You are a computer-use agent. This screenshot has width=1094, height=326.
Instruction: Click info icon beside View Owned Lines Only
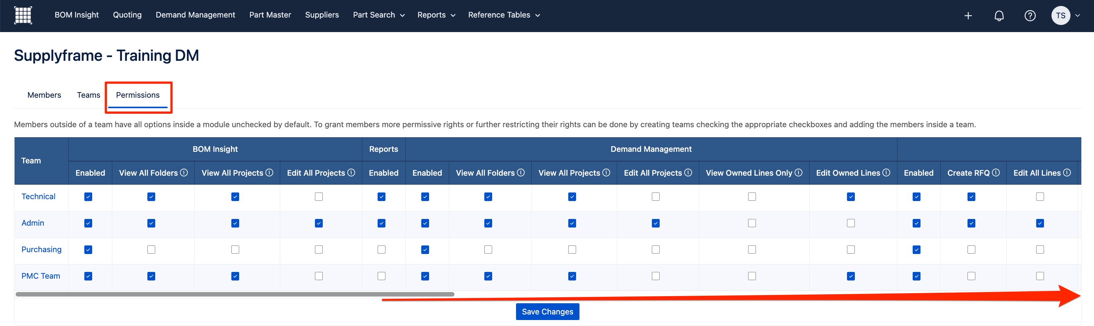click(798, 173)
